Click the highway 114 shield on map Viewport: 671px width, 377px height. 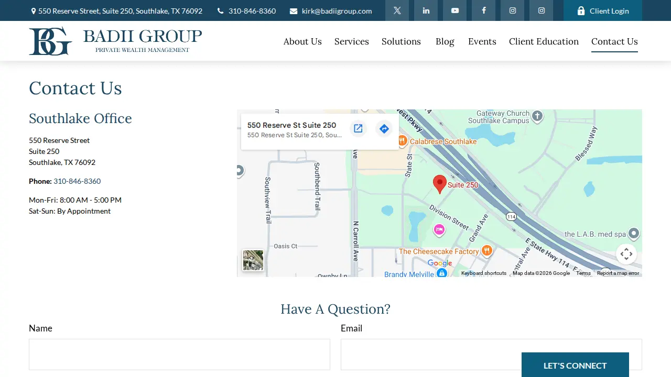512,216
